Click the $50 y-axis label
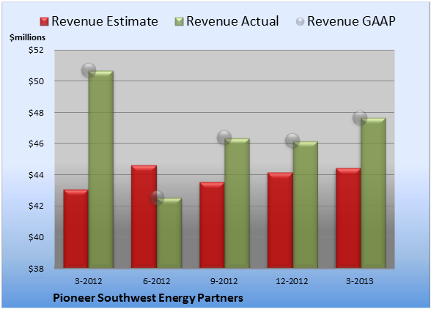Image resolution: width=431 pixels, height=309 pixels. point(36,81)
